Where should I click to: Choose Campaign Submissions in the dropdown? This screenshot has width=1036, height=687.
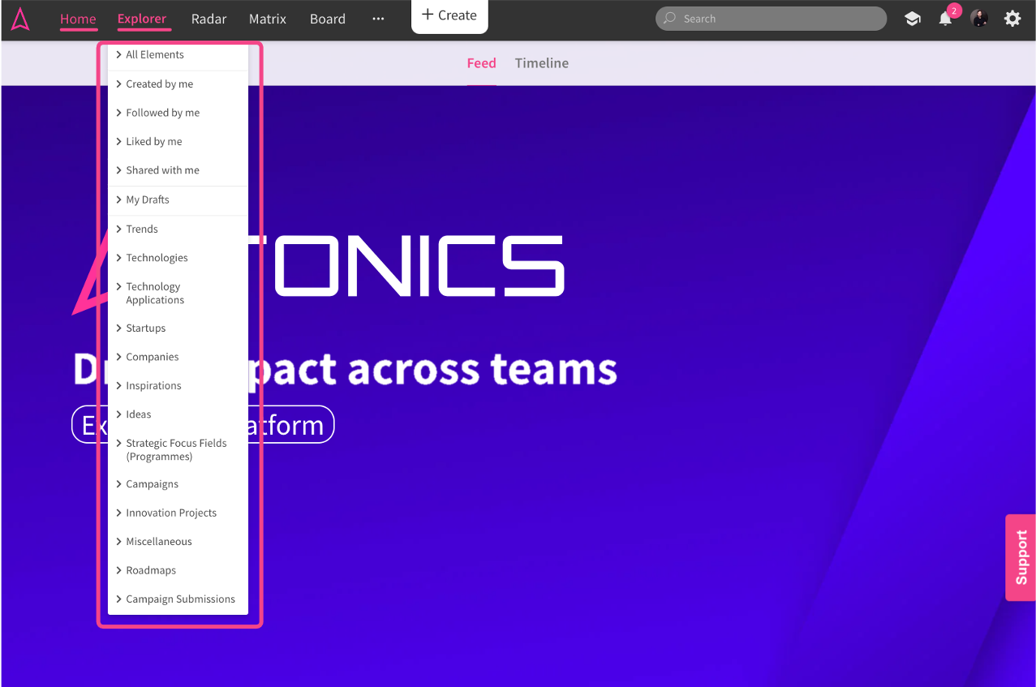tap(180, 599)
